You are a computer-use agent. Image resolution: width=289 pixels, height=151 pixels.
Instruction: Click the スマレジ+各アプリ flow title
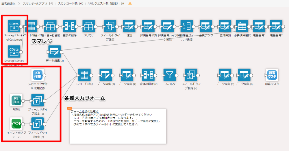[x=35, y=3]
